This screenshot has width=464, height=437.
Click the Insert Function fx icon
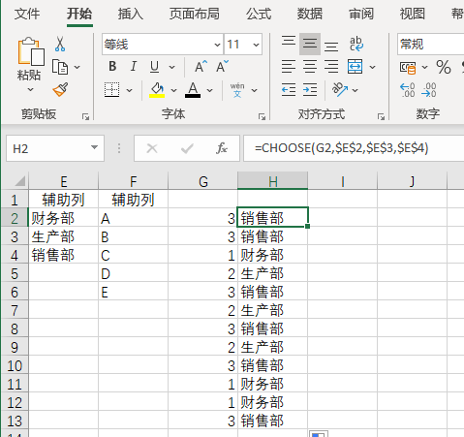tap(222, 148)
